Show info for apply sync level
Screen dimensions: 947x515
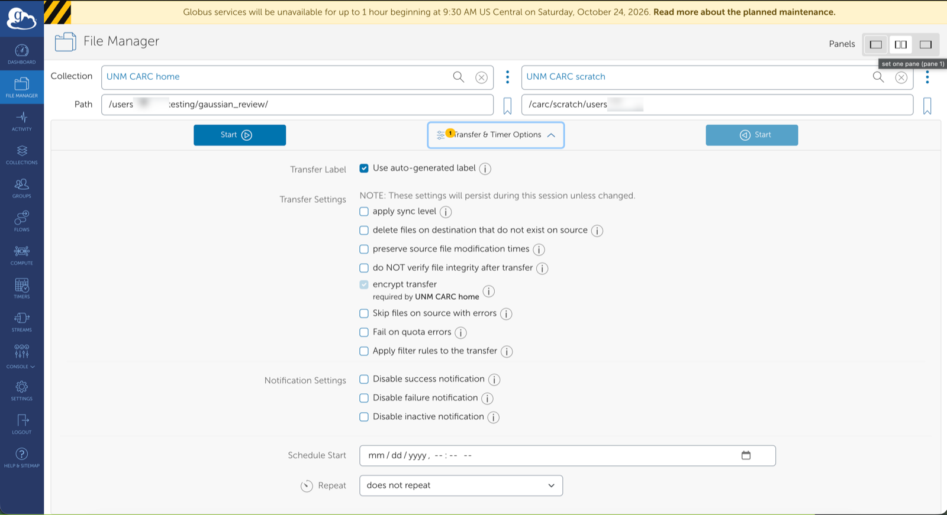click(x=446, y=212)
